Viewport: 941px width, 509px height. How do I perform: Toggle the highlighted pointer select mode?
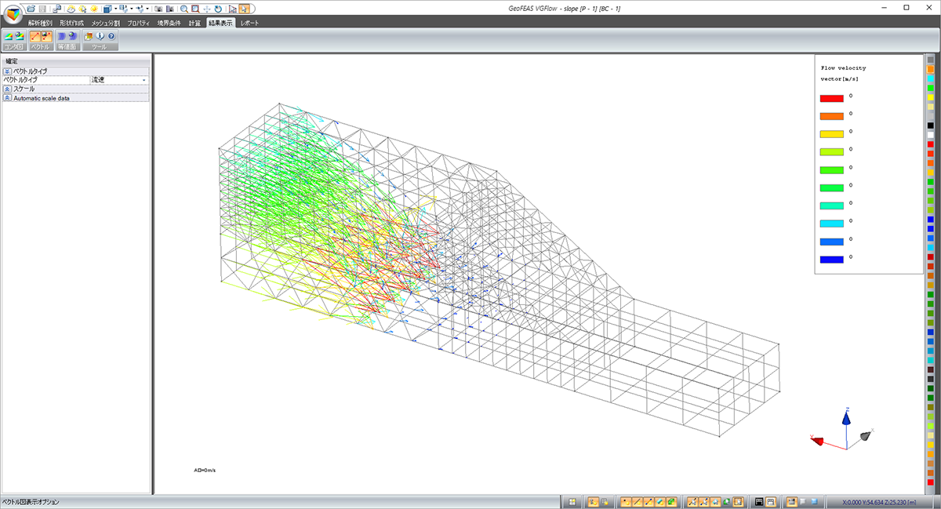point(245,9)
